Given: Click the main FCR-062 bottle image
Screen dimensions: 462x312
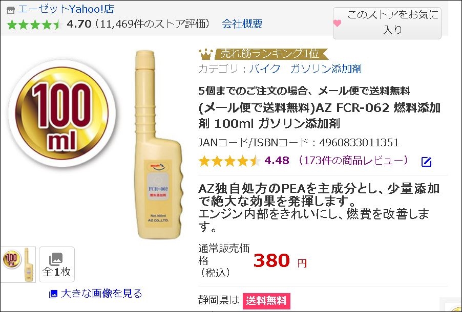Looking at the screenshot, I should [x=158, y=144].
